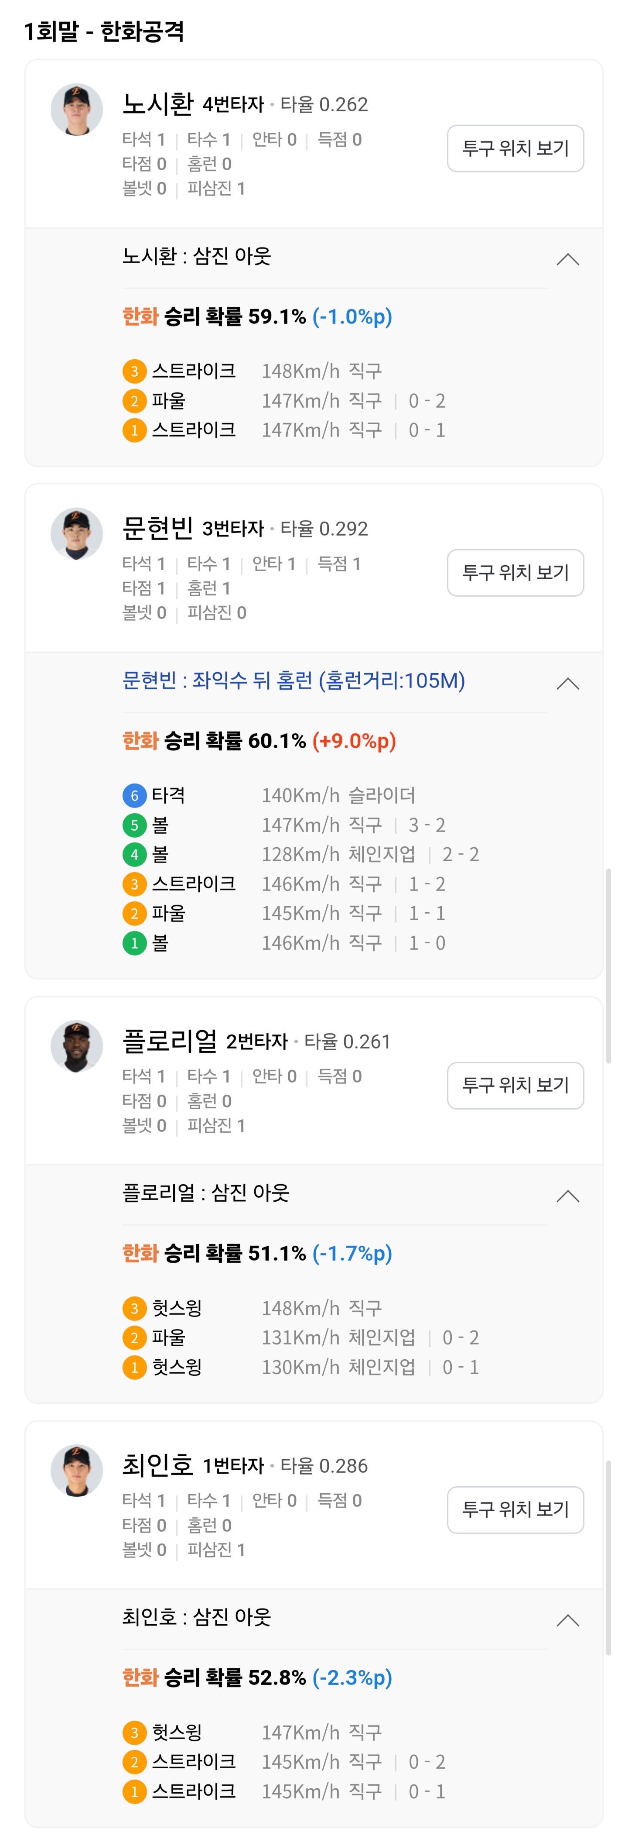Click pitch 3 스트라이크 icon for 노시환
The image size is (618, 1839).
pos(134,371)
